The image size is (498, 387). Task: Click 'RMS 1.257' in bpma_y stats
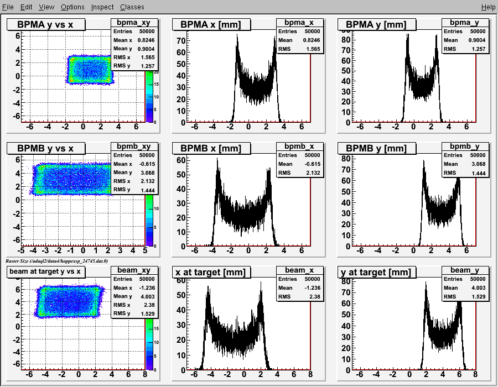click(465, 49)
